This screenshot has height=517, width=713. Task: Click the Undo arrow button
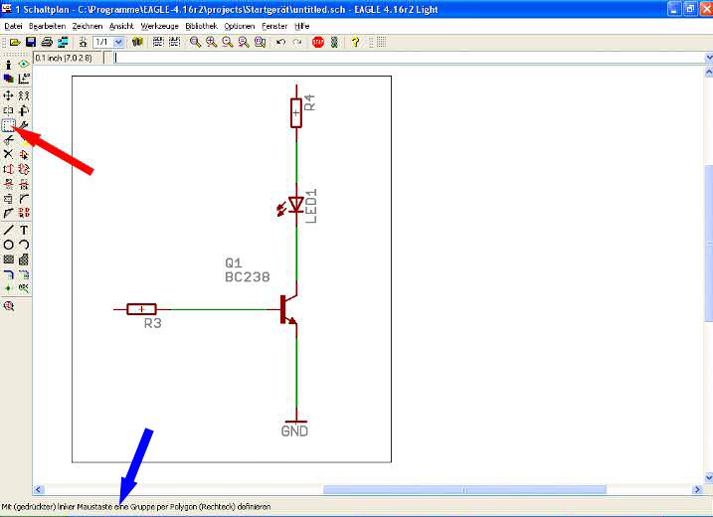(280, 43)
